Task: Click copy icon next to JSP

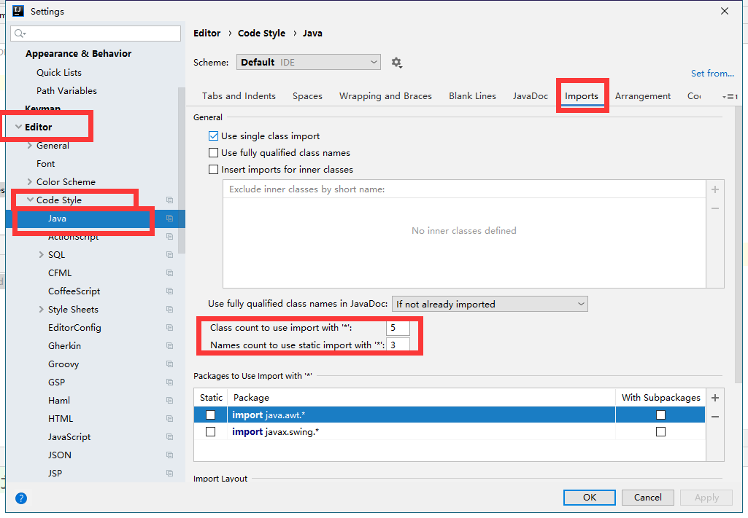Action: coord(169,474)
